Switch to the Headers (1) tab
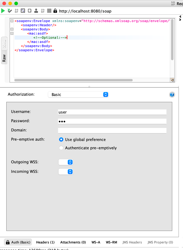The image size is (183, 250). (x=45, y=242)
